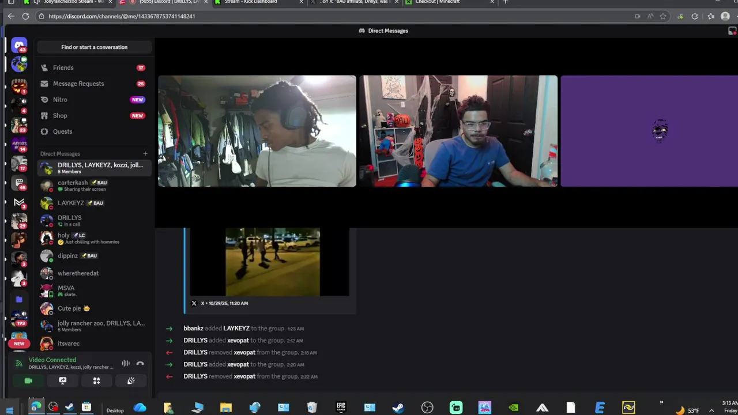Focus the purple avatar call tile
Viewport: 738px width, 415px height.
[x=649, y=131]
